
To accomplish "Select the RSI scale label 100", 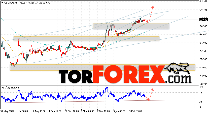I will coord(201,87).
